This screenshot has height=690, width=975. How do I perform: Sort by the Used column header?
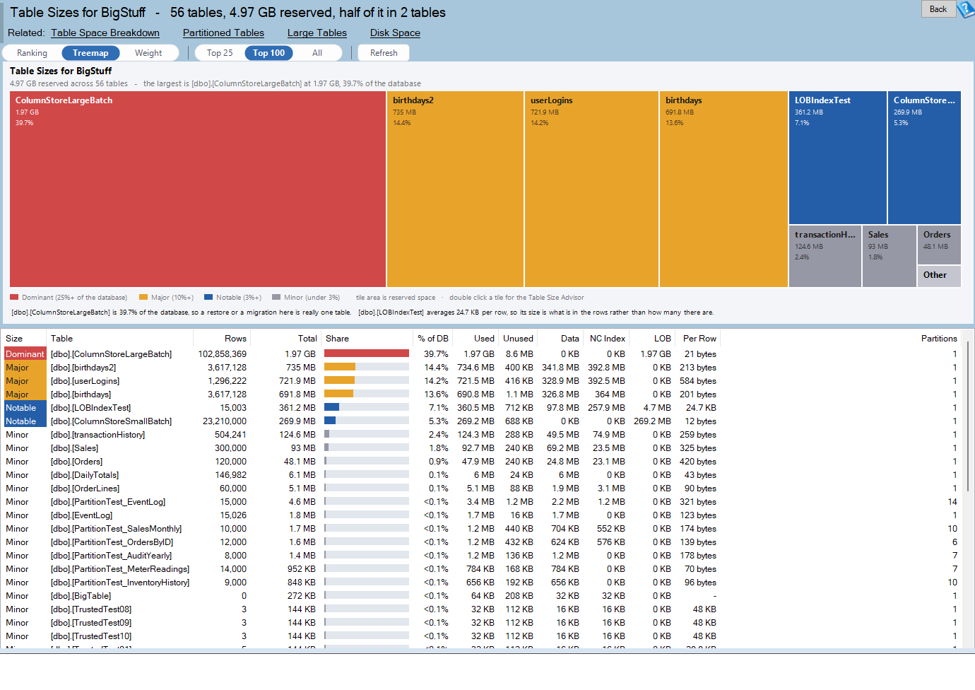click(475, 339)
